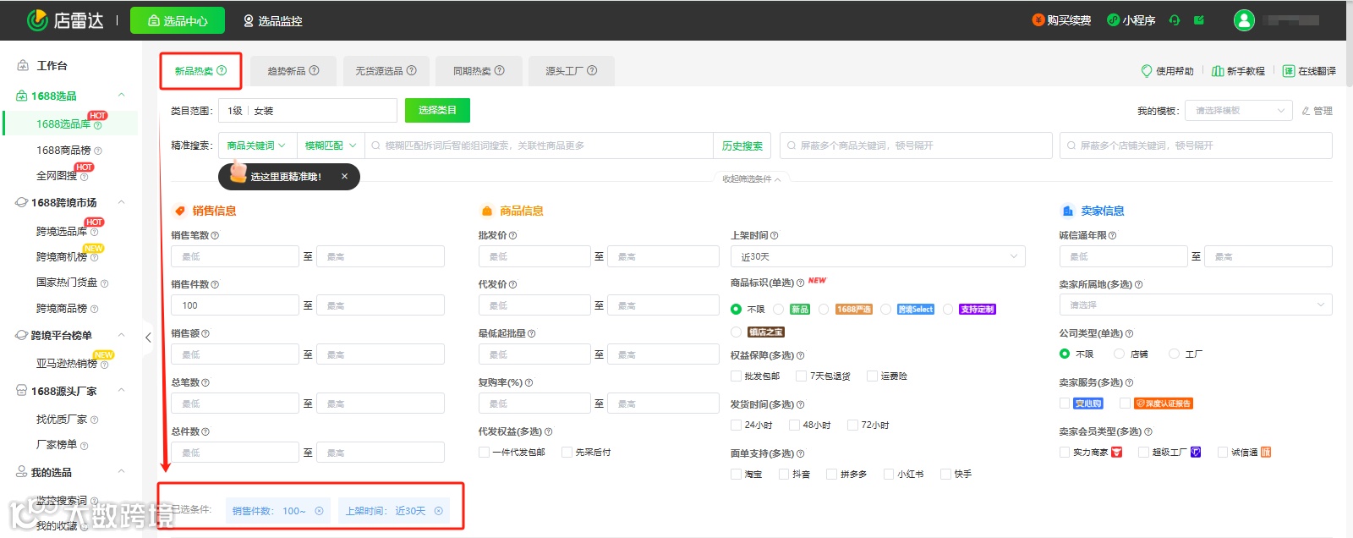Open the 卖家所属地 dropdown

1196,305
